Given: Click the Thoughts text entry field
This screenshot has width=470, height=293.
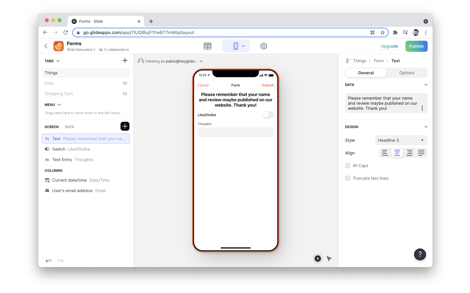Looking at the screenshot, I should (x=235, y=132).
